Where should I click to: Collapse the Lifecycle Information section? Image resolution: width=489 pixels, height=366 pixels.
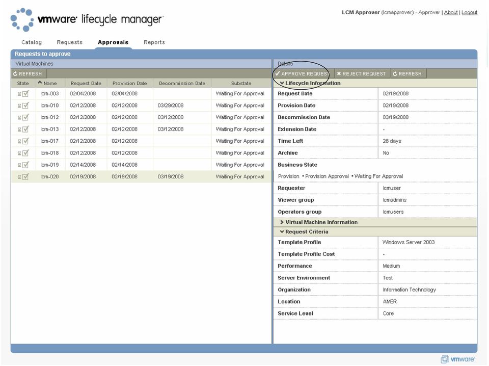pyautogui.click(x=282, y=83)
